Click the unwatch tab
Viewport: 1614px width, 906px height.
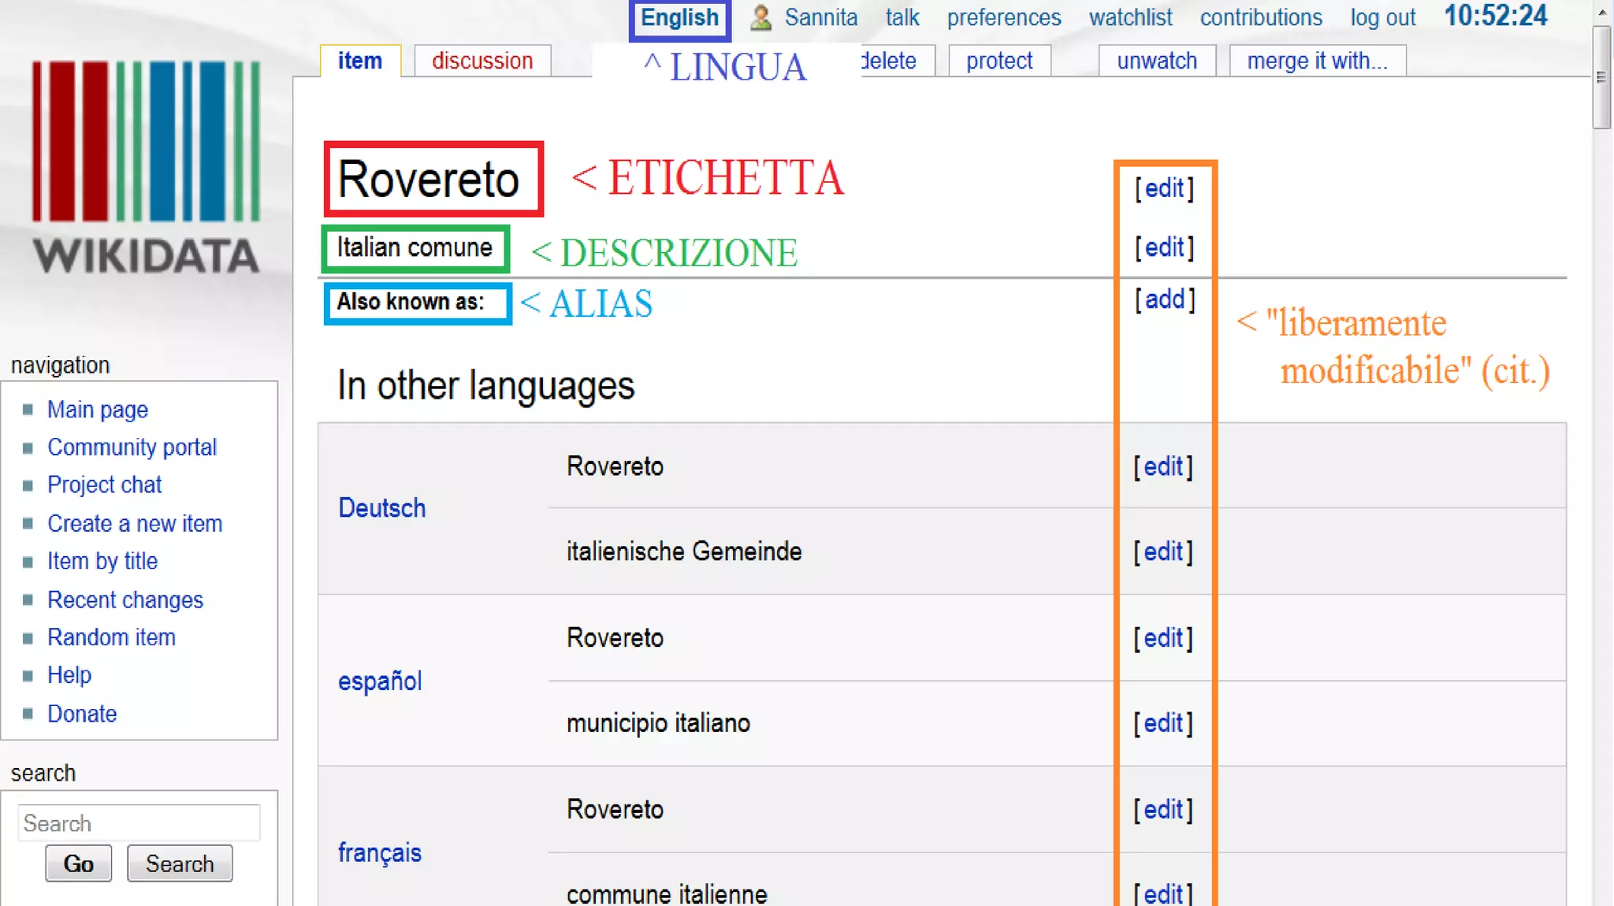pos(1156,61)
